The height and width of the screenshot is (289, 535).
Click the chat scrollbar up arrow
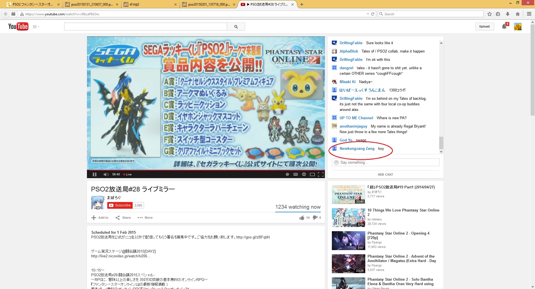click(x=441, y=43)
